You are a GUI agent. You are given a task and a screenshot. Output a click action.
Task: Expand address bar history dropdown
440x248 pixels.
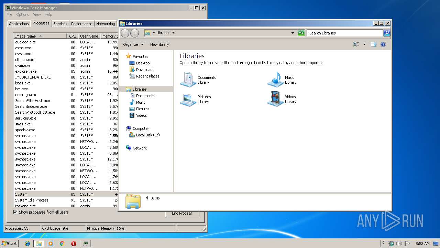293,33
